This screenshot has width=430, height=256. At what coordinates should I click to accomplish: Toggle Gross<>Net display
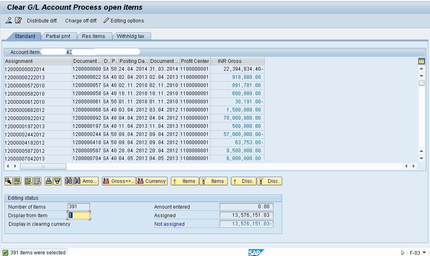click(119, 181)
